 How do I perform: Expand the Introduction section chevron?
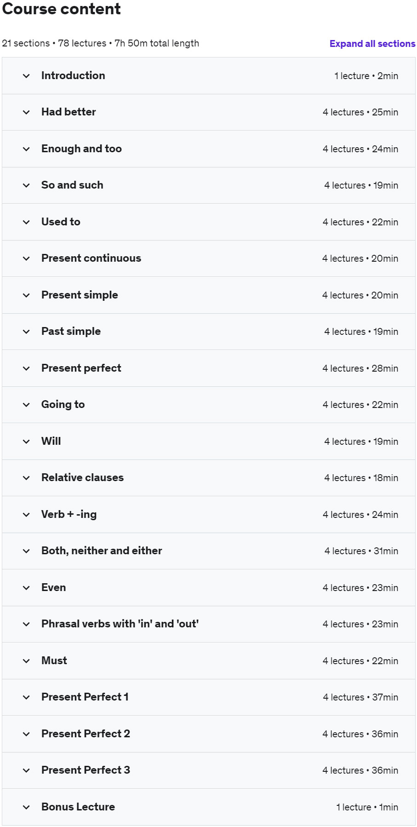click(26, 76)
